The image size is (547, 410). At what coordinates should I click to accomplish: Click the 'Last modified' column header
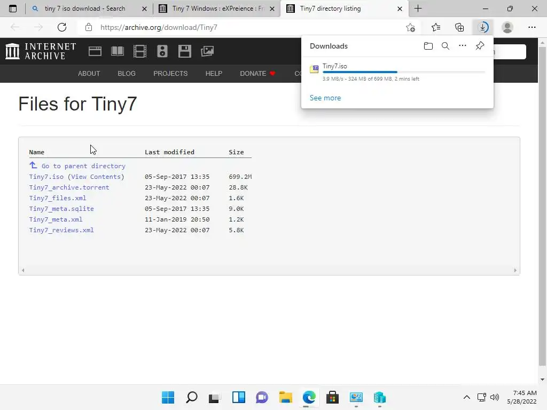click(169, 152)
